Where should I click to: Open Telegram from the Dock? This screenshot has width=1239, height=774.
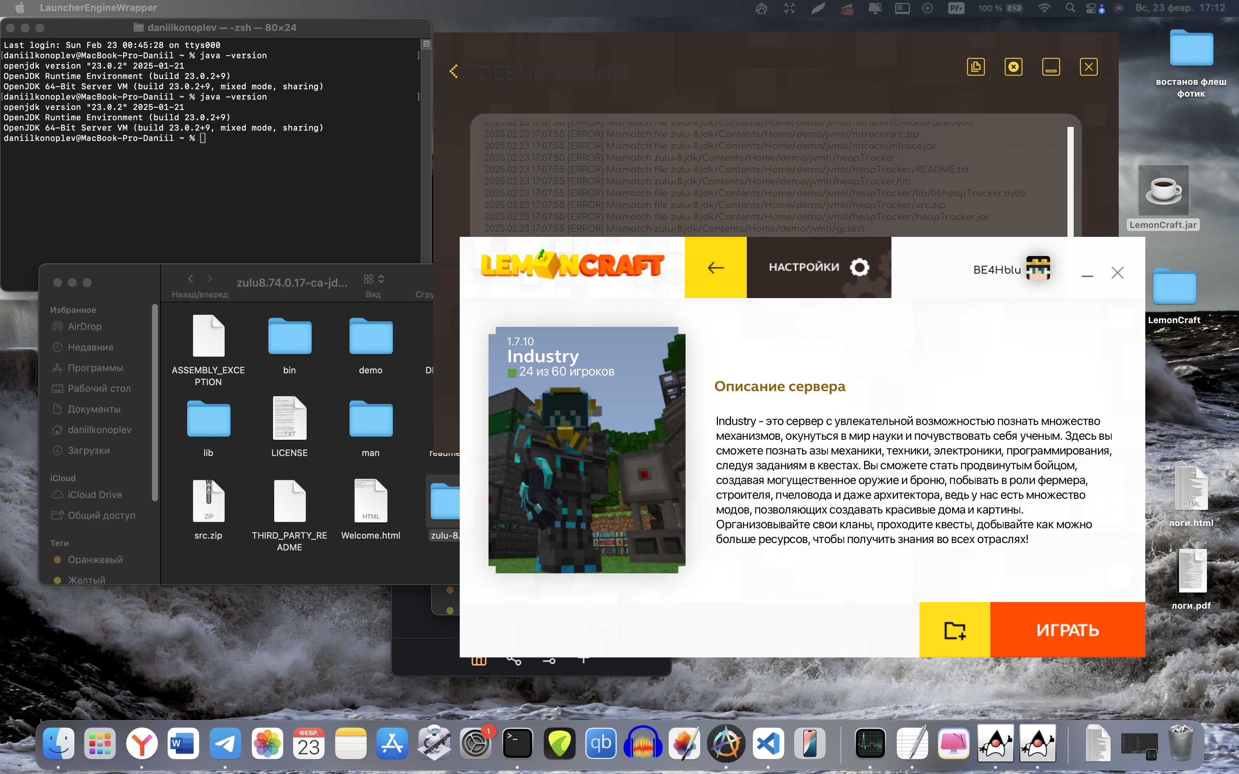(x=225, y=743)
